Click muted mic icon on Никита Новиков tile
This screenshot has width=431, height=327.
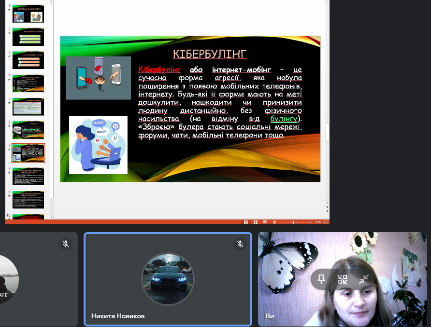click(x=240, y=244)
